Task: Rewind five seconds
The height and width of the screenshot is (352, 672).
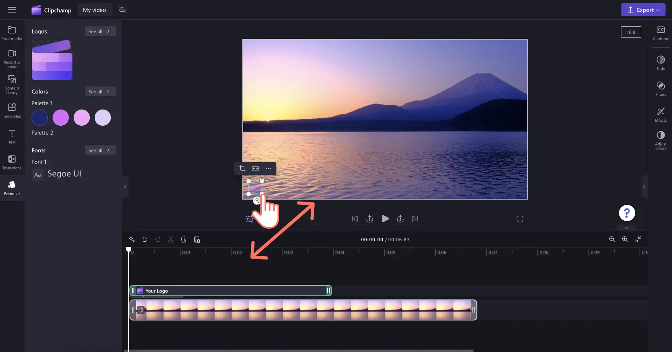Action: pyautogui.click(x=369, y=219)
